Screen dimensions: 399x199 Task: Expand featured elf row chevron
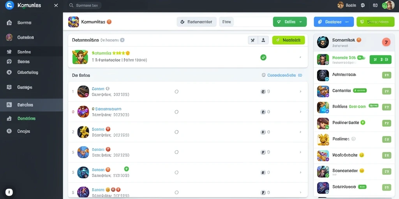pyautogui.click(x=300, y=58)
